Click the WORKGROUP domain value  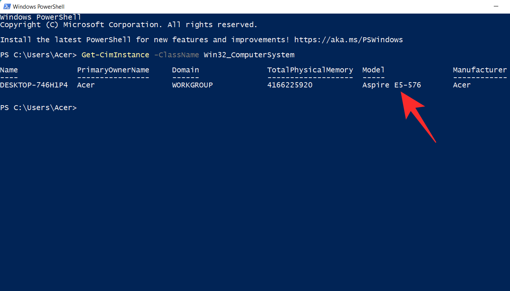[x=192, y=85]
